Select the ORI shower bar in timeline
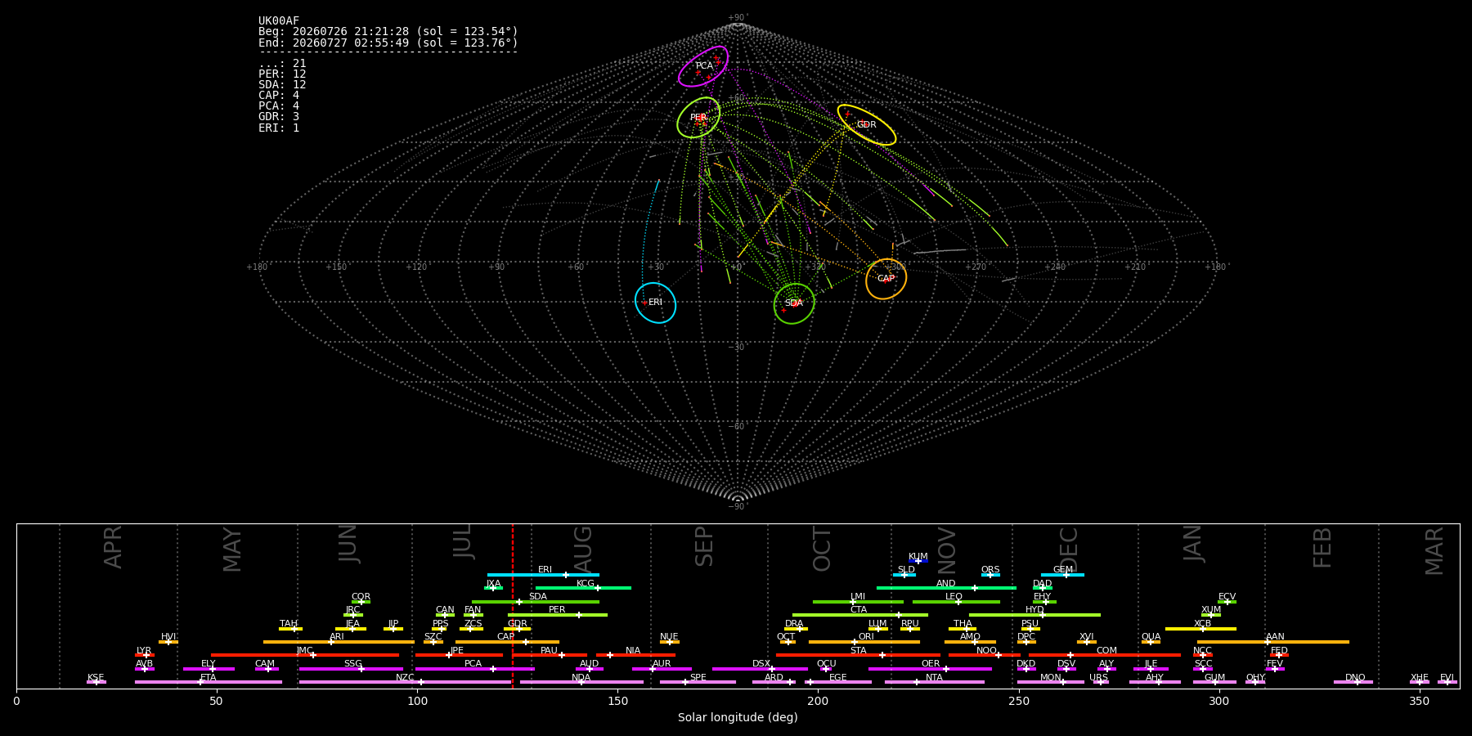 tap(864, 642)
